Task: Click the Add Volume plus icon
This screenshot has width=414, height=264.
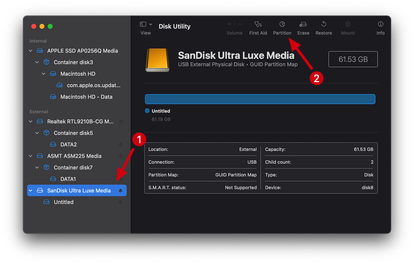Action: click(229, 25)
